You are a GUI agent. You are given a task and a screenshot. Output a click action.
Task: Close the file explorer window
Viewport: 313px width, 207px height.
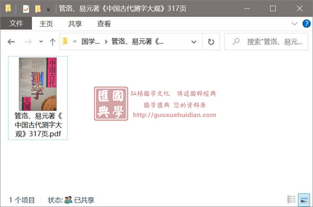pos(299,9)
